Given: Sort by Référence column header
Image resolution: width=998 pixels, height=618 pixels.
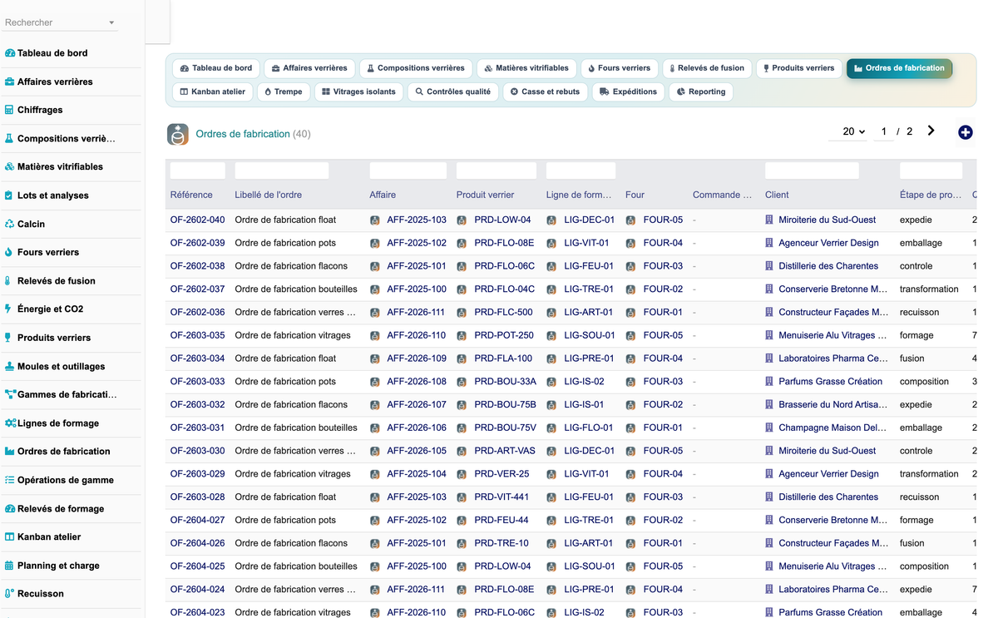Looking at the screenshot, I should (x=191, y=195).
